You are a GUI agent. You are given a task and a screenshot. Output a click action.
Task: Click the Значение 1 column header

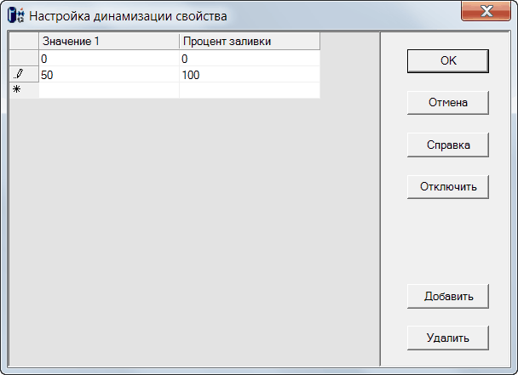109,41
